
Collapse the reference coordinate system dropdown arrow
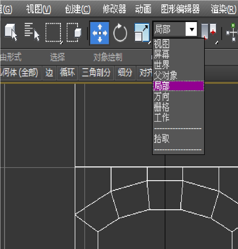click(192, 29)
